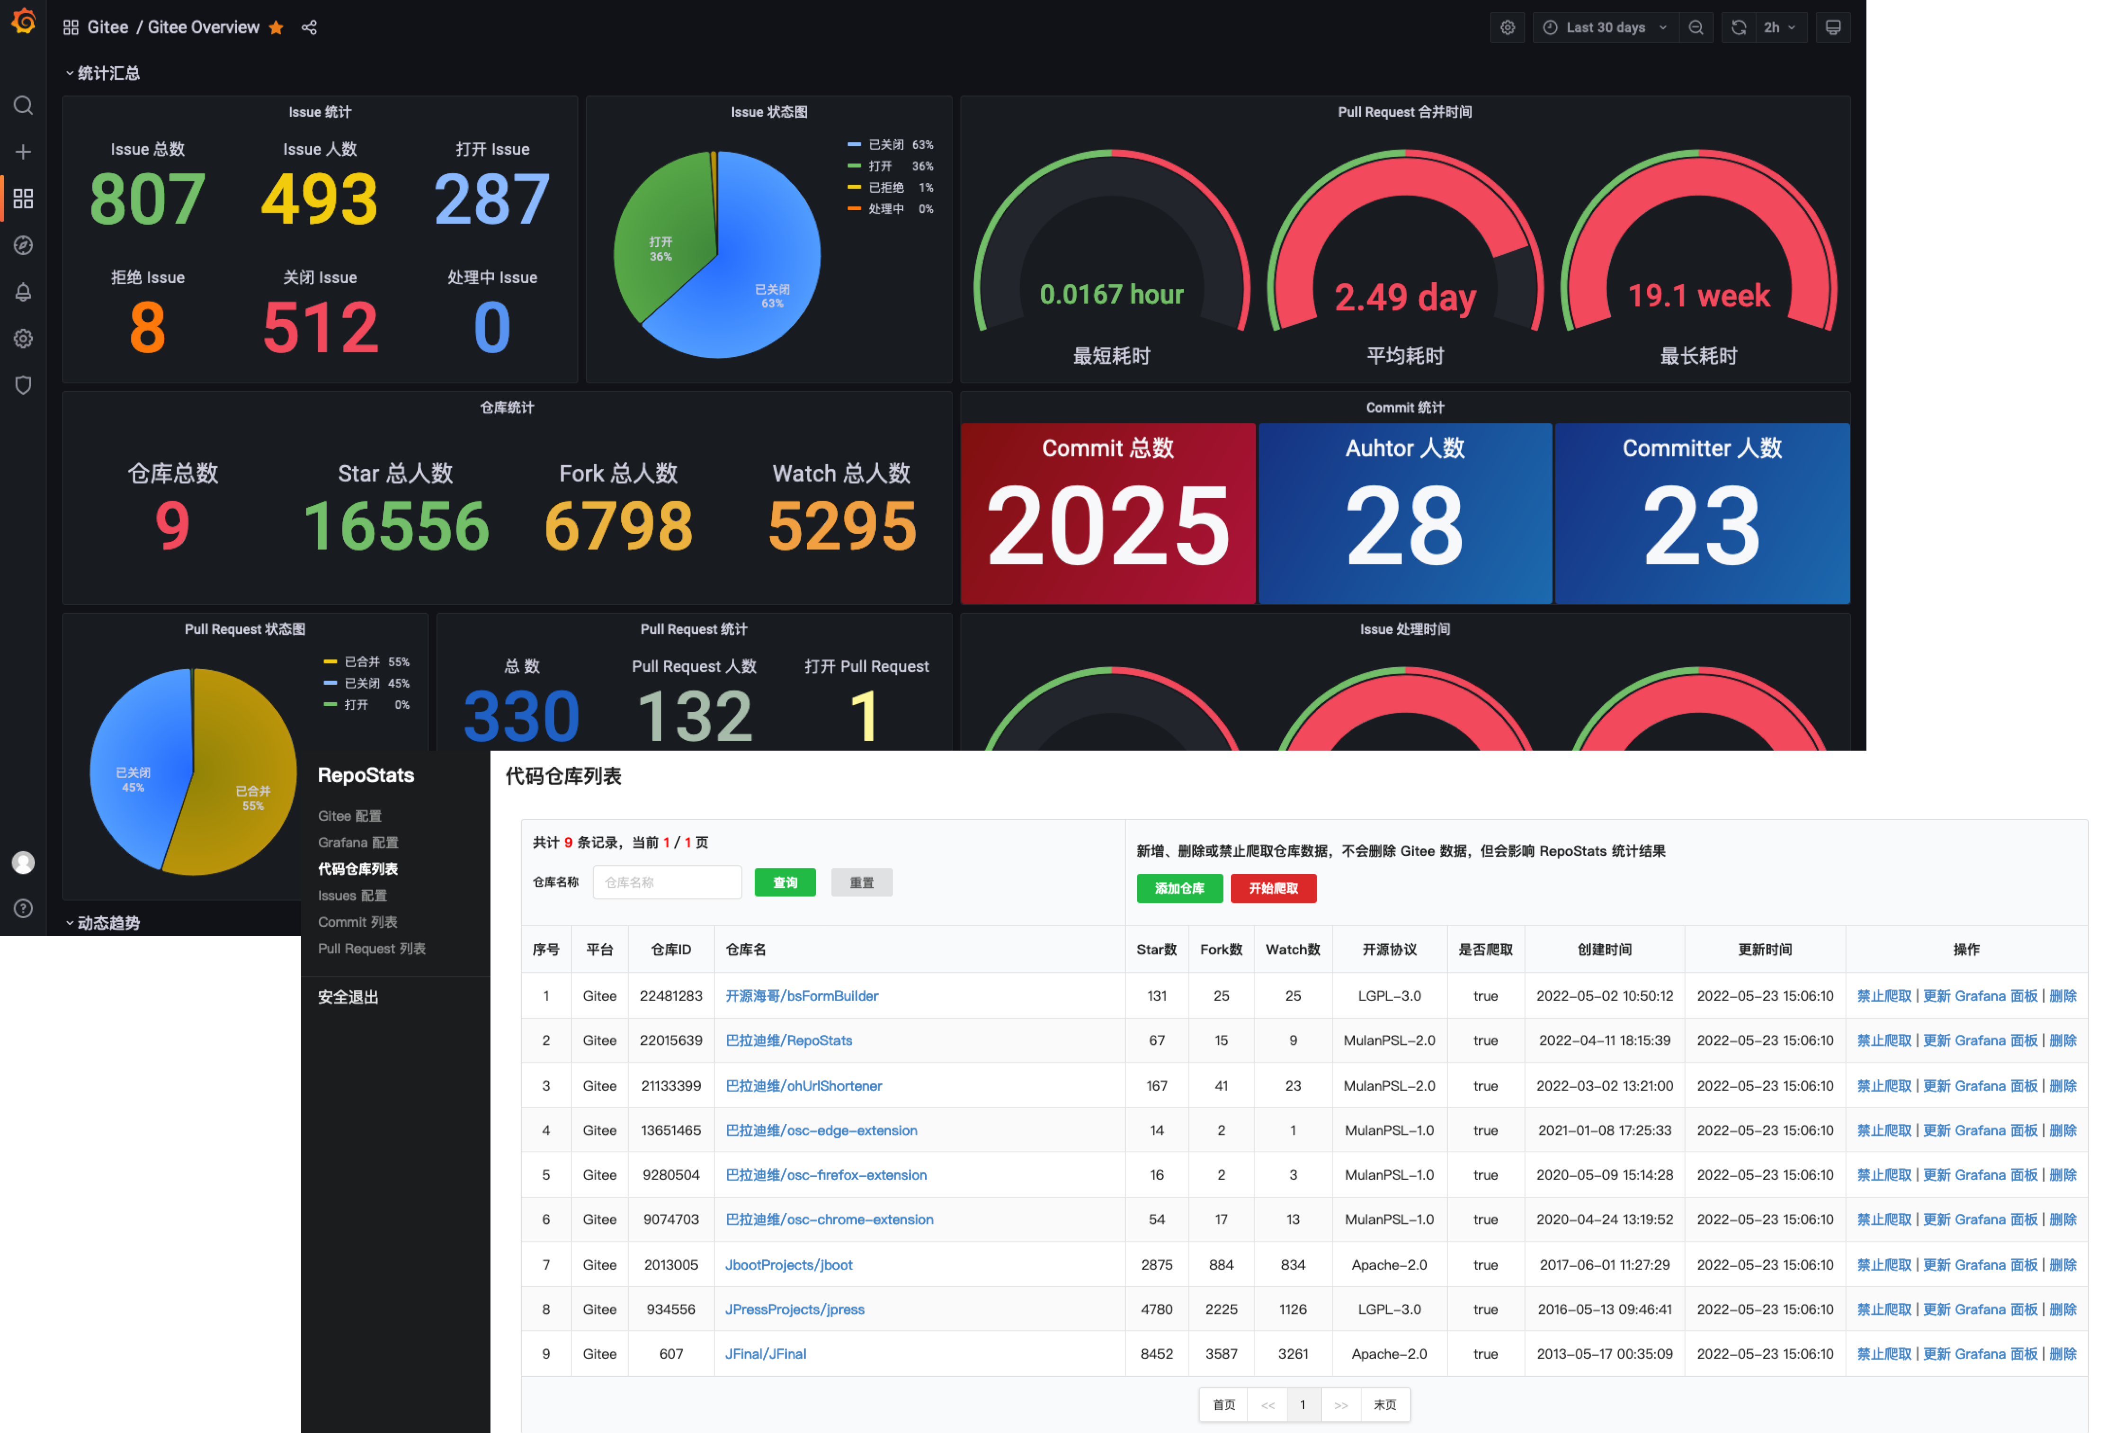Collapse the 统计汇总 row
This screenshot has height=1433, width=2106.
[x=102, y=73]
